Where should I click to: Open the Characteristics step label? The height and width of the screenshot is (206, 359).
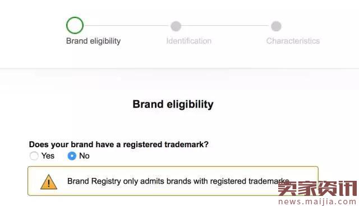coord(293,41)
